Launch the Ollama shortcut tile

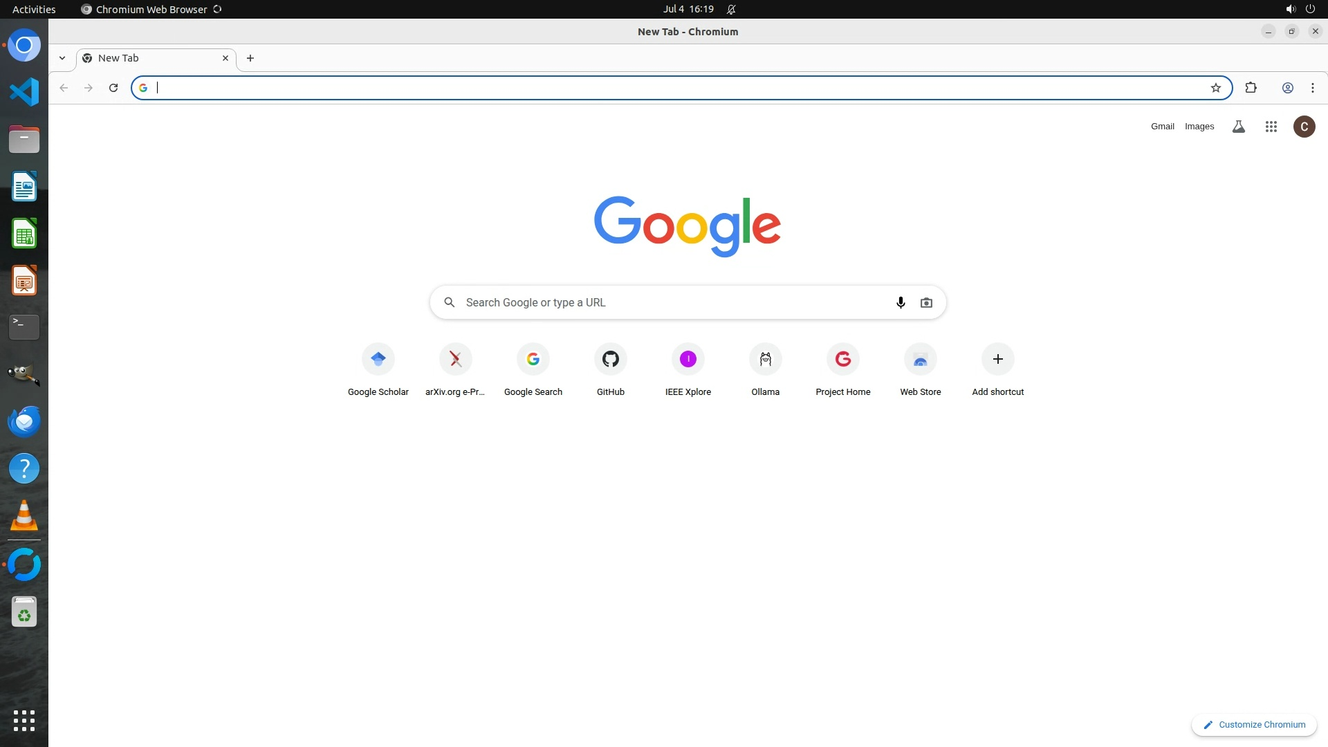(x=765, y=360)
